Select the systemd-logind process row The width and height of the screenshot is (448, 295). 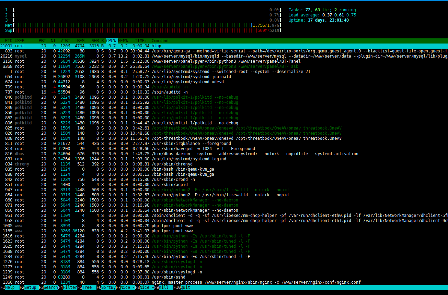coord(224,159)
